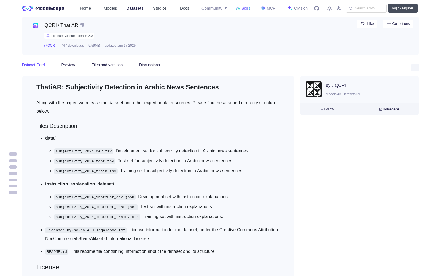Jump to first table-of-contents marker on left

[x=13, y=154]
